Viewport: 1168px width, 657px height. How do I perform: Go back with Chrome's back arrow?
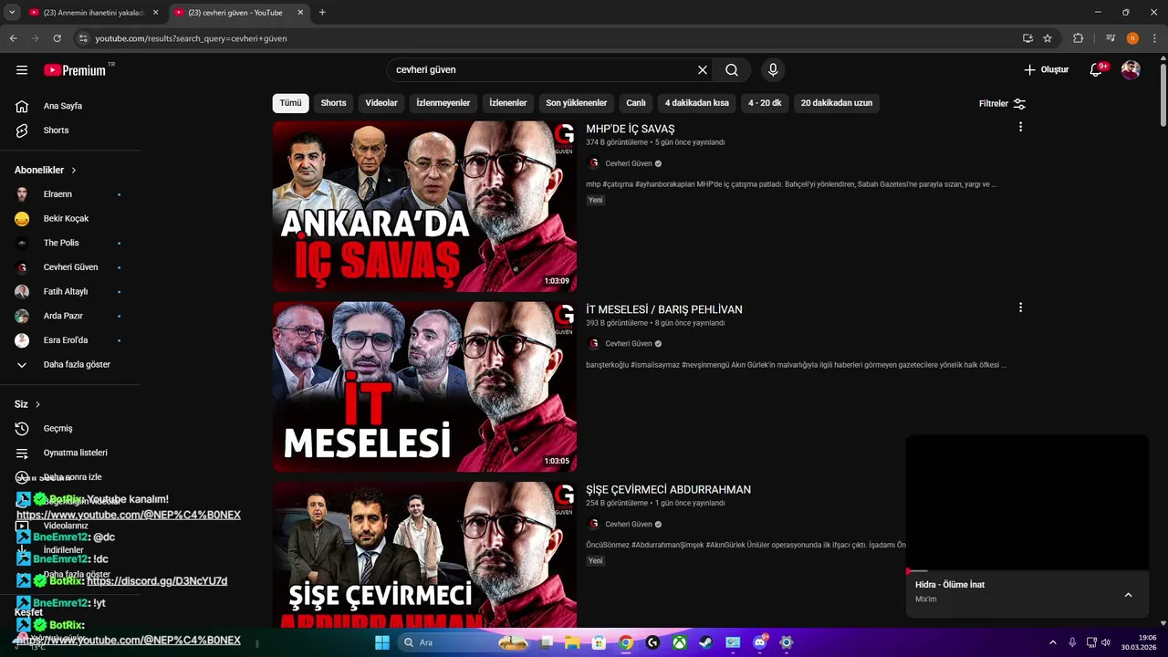click(13, 38)
